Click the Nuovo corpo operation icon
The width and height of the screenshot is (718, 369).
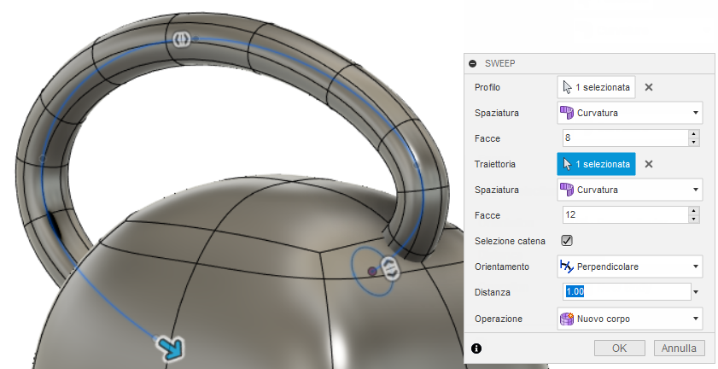click(567, 319)
